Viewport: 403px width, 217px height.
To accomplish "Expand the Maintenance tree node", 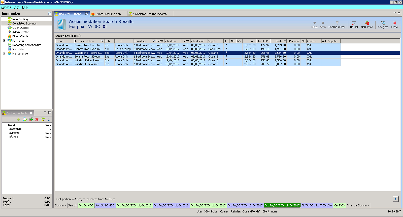I will 4,53.
